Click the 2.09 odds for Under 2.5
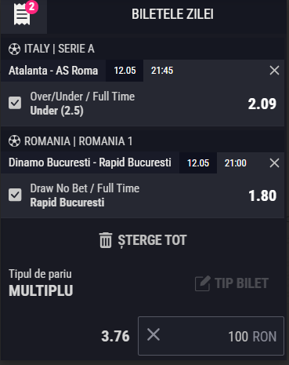The image size is (289, 365). pos(262,104)
